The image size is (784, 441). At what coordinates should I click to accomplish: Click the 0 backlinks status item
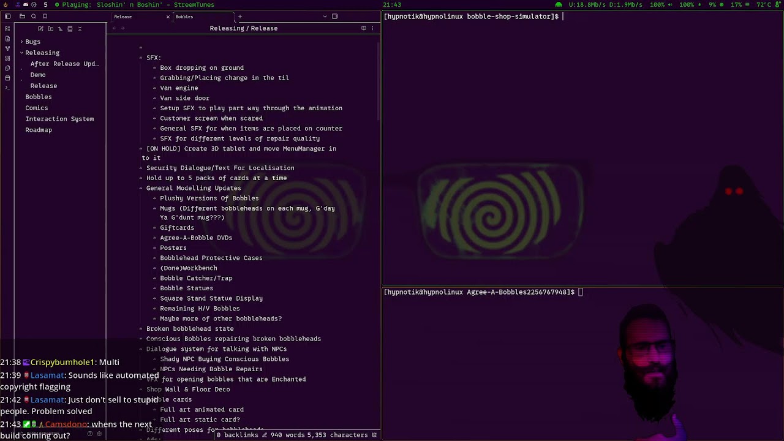click(238, 435)
